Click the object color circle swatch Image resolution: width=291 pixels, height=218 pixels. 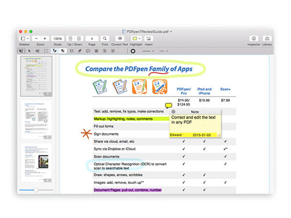pos(133,51)
